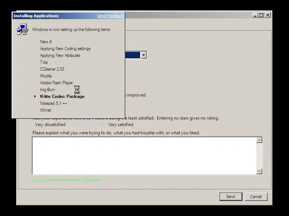Click the computer setup icon

click(x=22, y=29)
